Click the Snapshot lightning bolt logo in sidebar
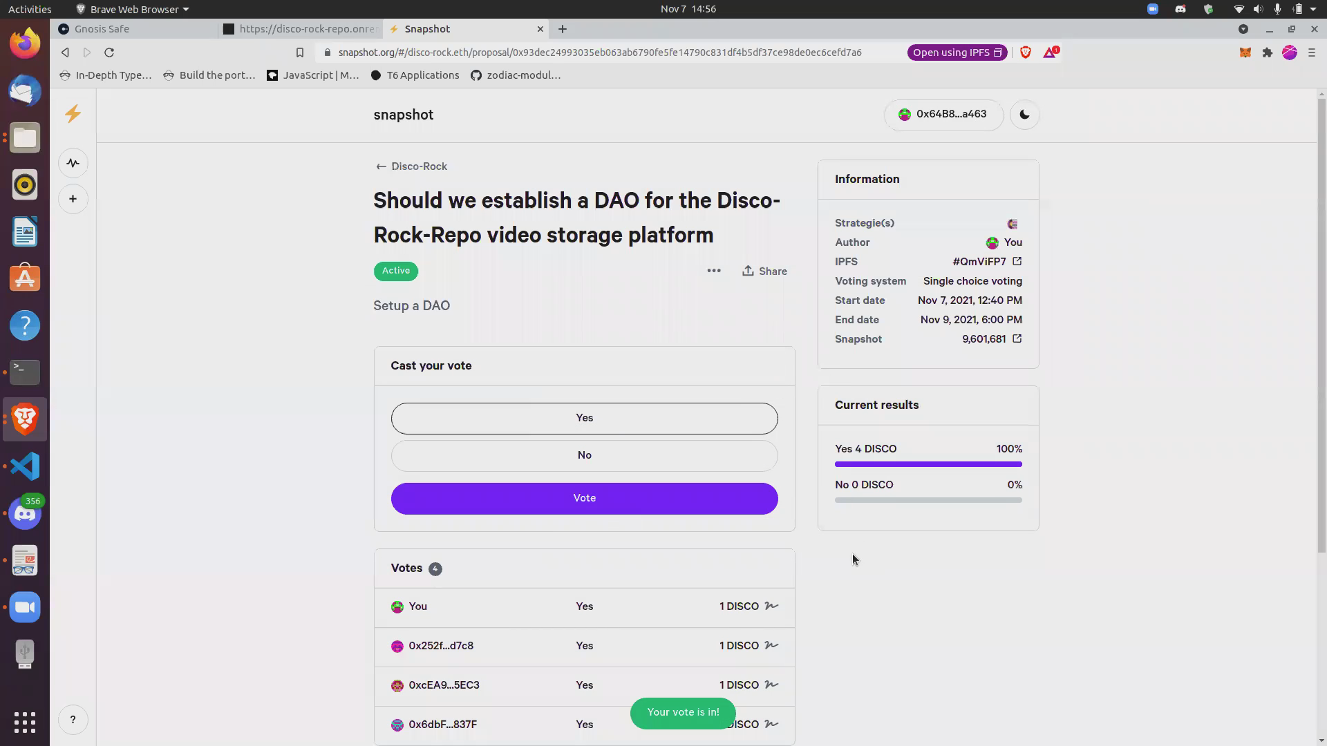 coord(73,114)
